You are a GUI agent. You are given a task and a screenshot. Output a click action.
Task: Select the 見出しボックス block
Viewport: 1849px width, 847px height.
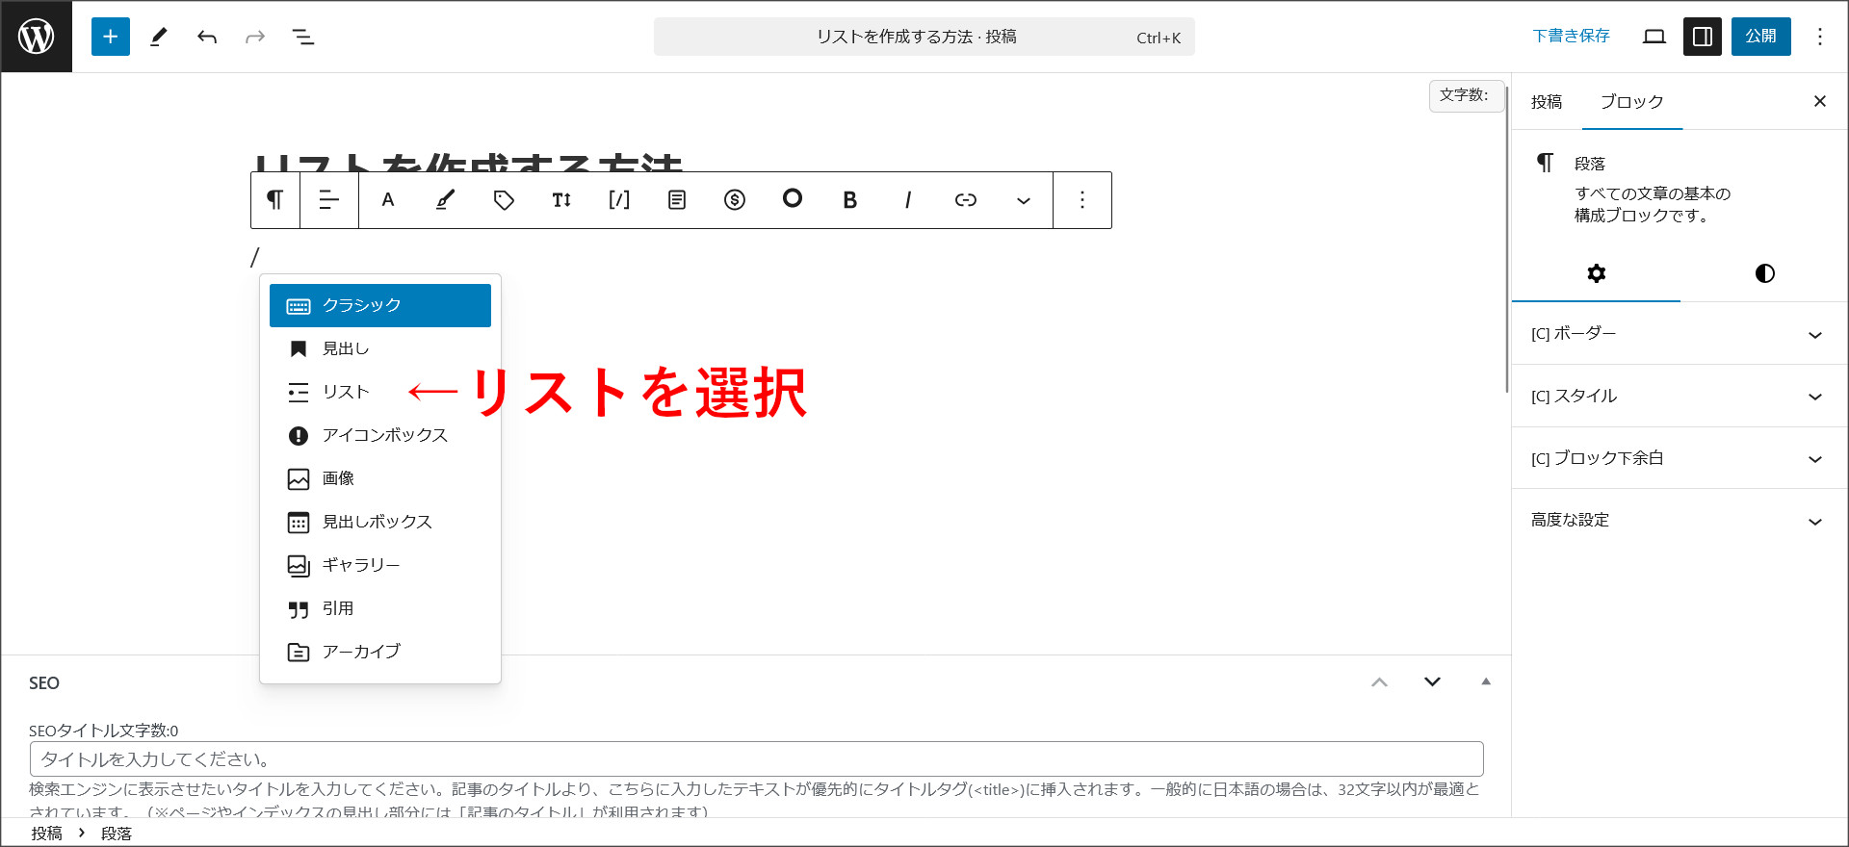coord(380,522)
